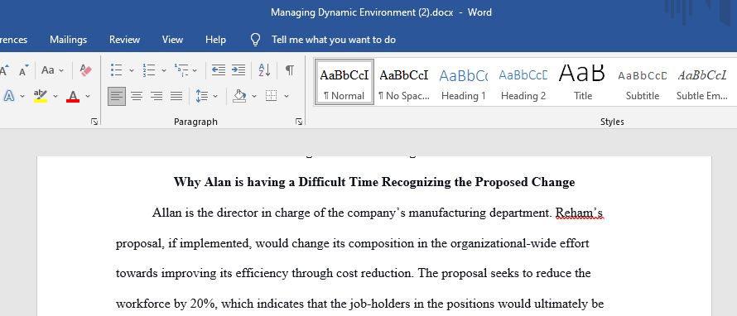Open the Text Effects dropdown arrow

(22, 96)
